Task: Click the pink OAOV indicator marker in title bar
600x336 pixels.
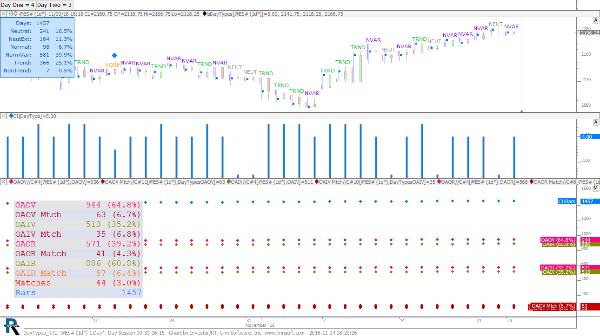Action: [11, 182]
